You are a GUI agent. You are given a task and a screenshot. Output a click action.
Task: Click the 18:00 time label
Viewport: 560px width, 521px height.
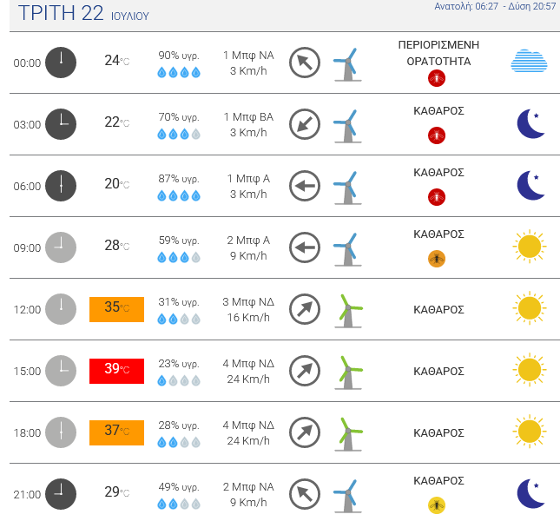click(x=27, y=433)
